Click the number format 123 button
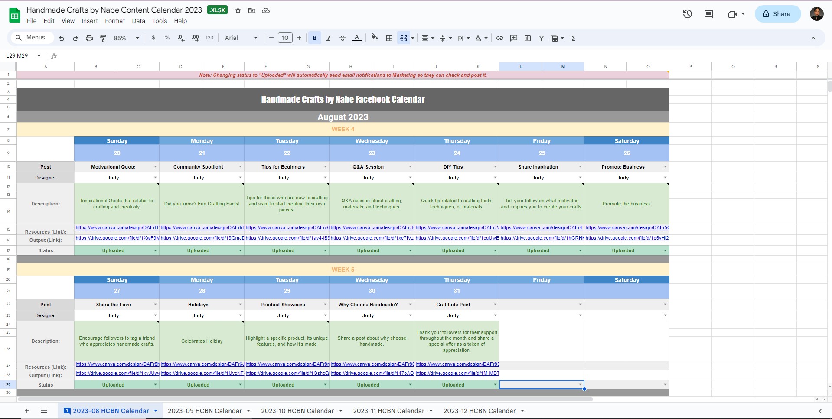The height and width of the screenshot is (419, 832). tap(209, 38)
